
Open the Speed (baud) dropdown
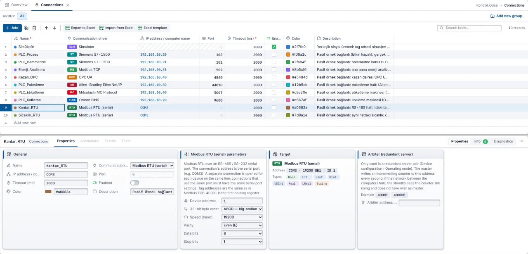tap(242, 217)
